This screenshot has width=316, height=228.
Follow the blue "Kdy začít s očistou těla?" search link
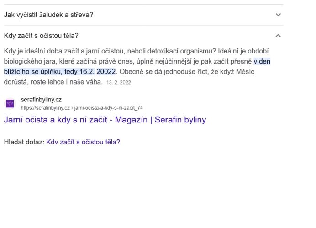83,142
